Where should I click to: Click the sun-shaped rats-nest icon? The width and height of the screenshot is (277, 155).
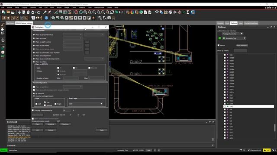coord(175,12)
